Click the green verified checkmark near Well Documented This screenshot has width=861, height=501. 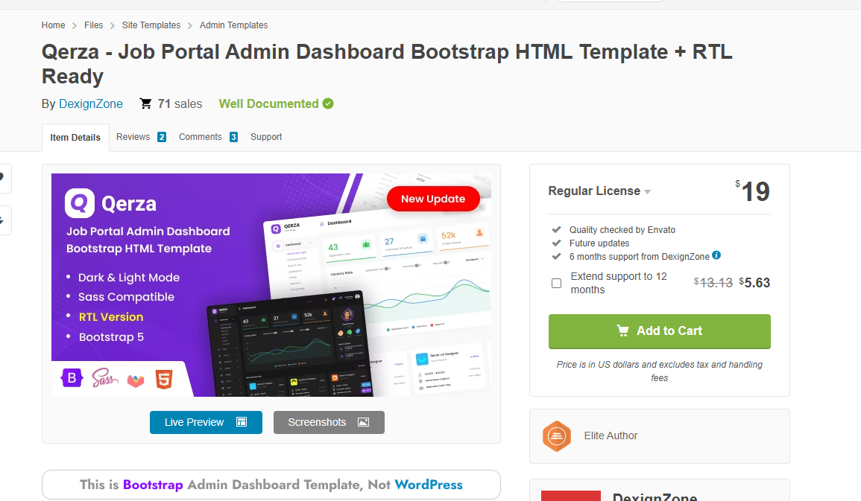328,103
